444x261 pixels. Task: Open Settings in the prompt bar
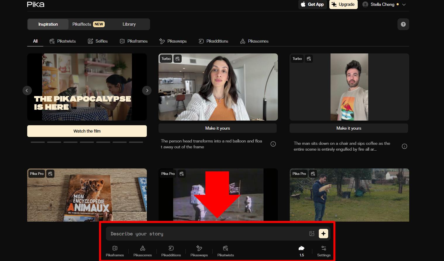click(324, 251)
